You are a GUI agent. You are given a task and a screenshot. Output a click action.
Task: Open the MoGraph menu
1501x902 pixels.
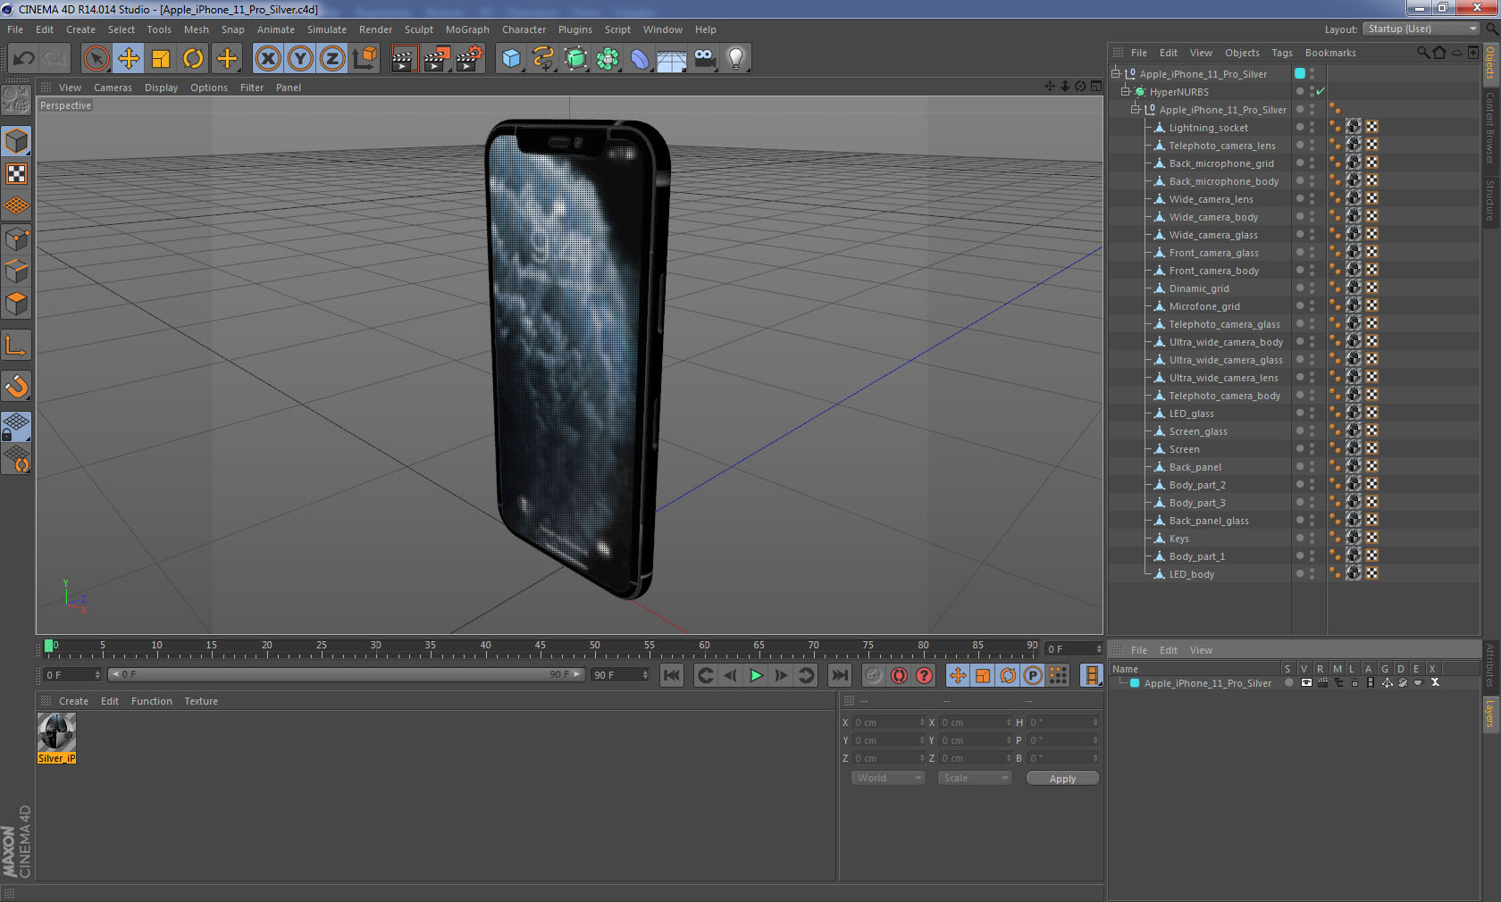point(467,29)
